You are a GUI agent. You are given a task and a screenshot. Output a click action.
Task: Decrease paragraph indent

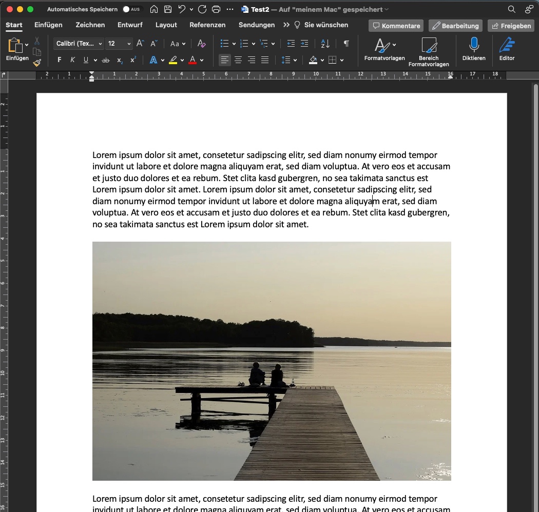291,43
